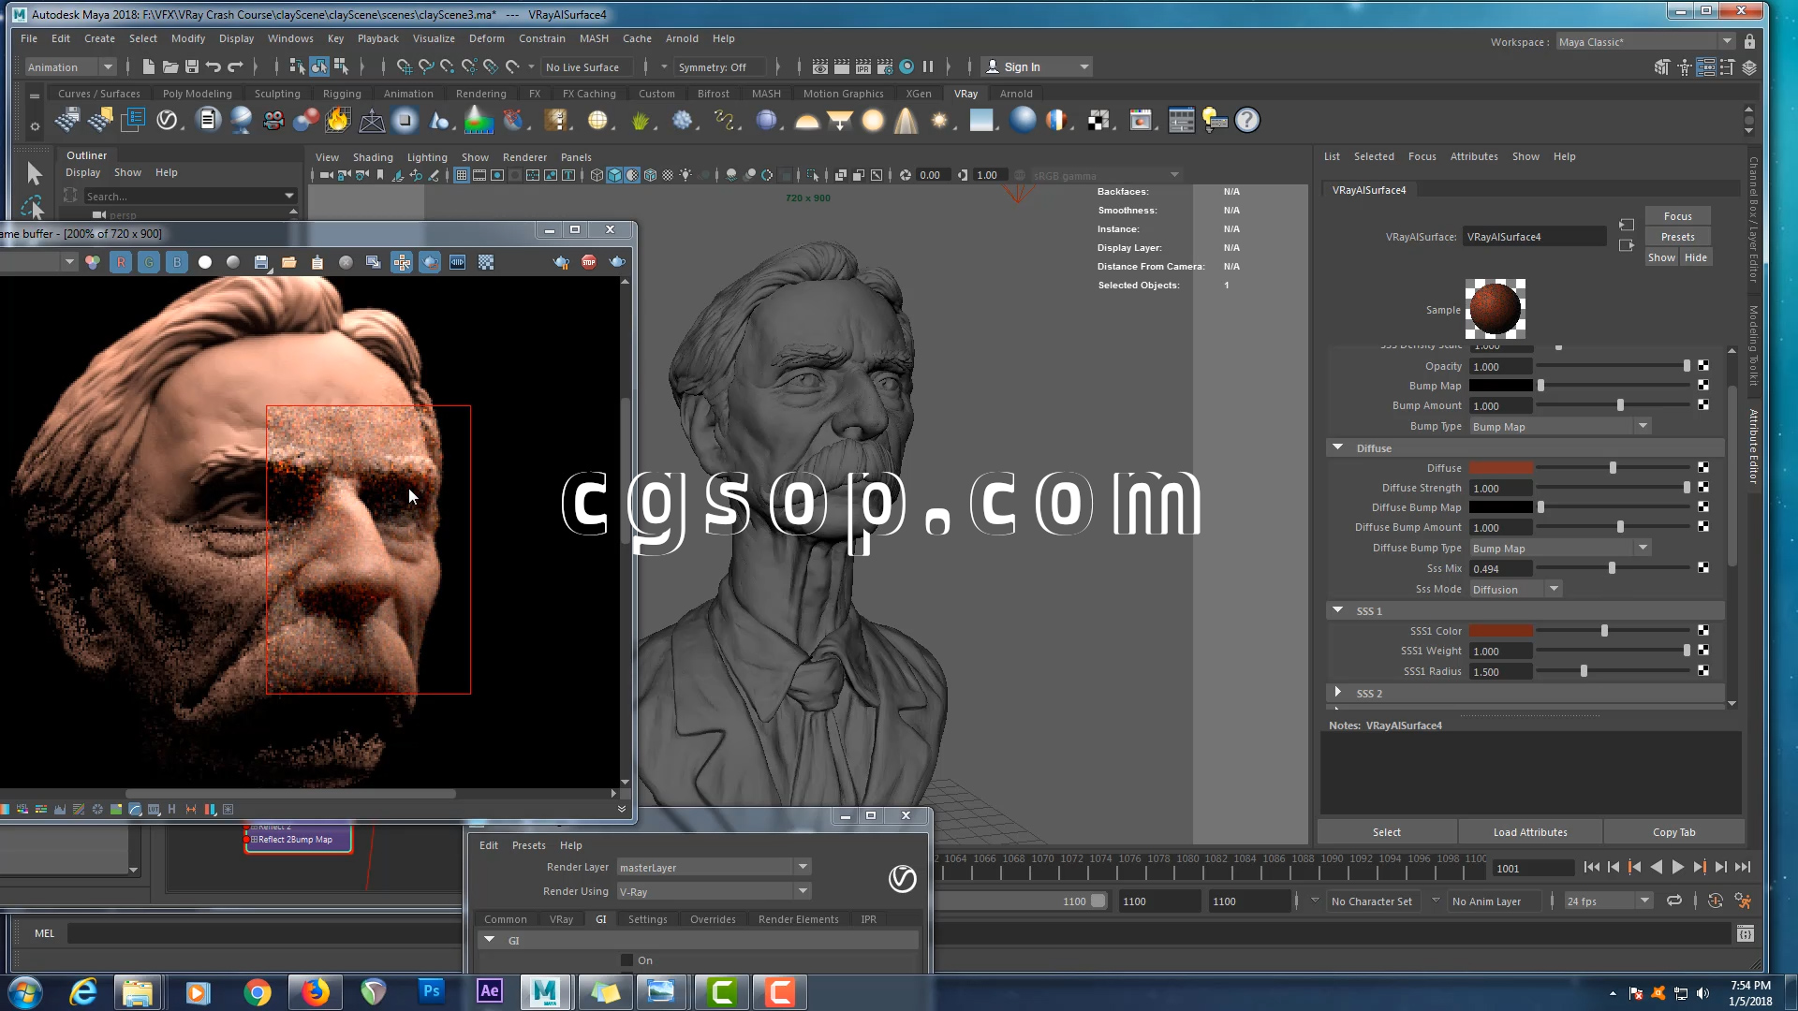Click the play forward button
The width and height of the screenshot is (1798, 1011).
[x=1678, y=868]
